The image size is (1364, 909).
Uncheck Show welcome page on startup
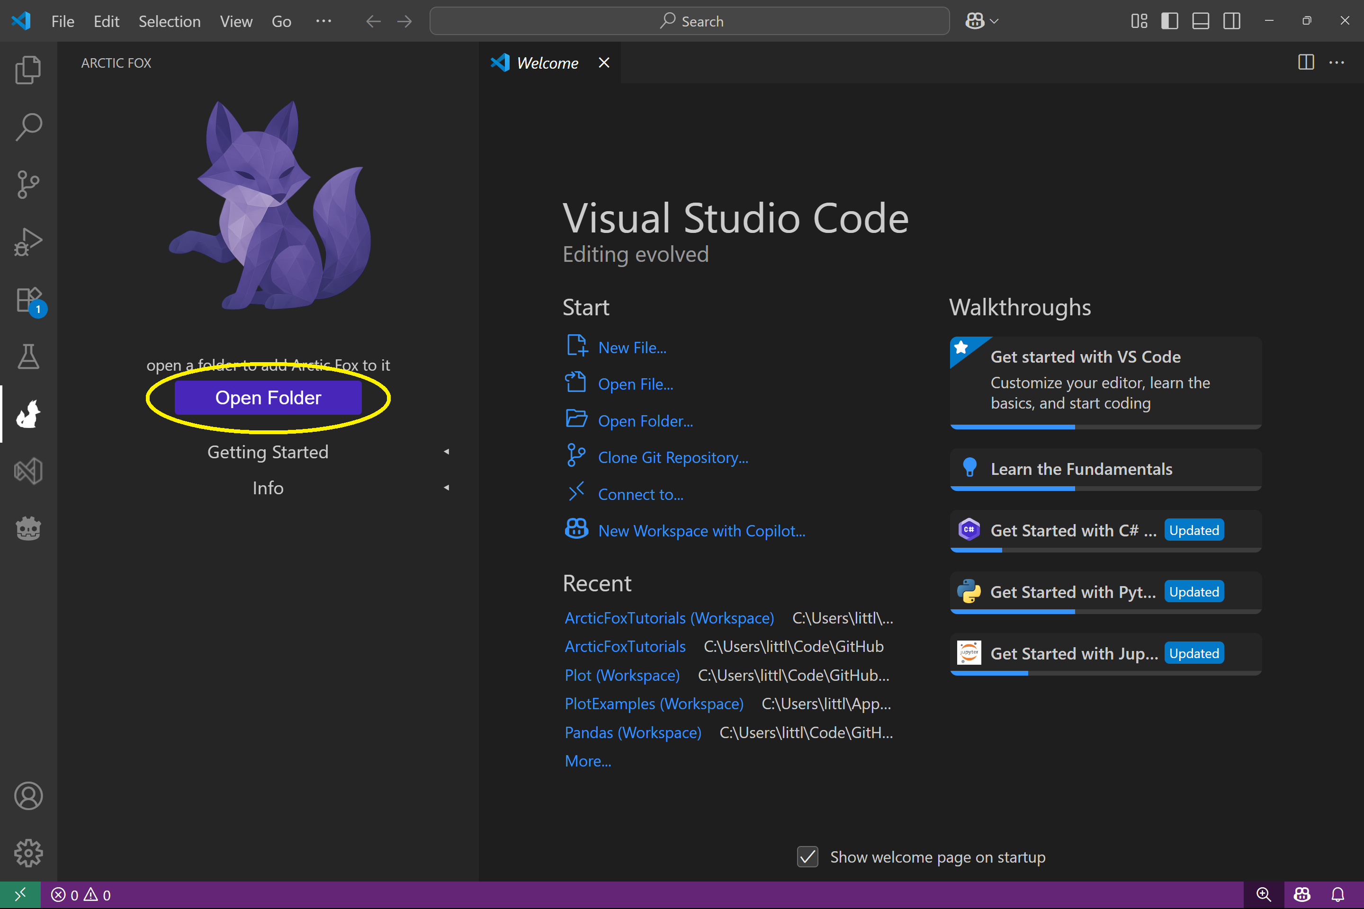pyautogui.click(x=807, y=857)
